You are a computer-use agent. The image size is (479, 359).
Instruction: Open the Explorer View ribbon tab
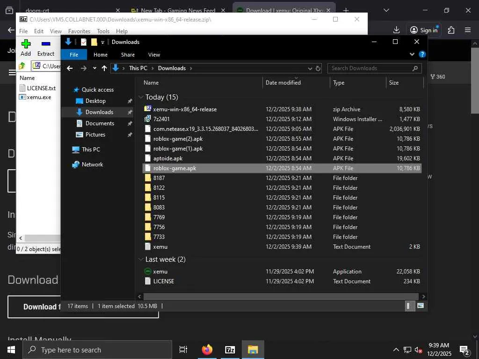(154, 55)
